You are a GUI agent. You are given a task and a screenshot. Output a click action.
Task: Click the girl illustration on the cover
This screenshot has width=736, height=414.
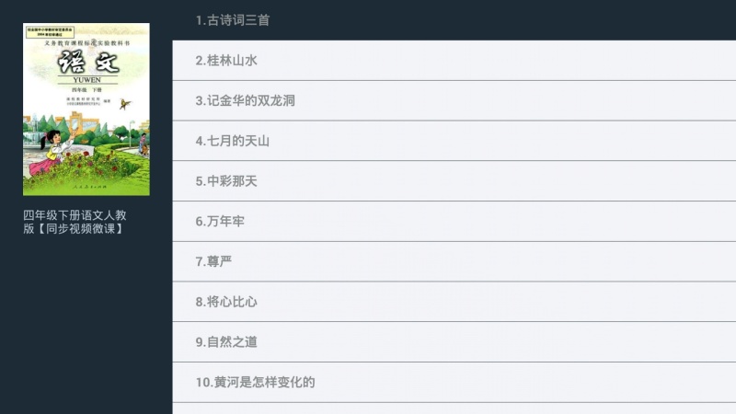coord(53,153)
